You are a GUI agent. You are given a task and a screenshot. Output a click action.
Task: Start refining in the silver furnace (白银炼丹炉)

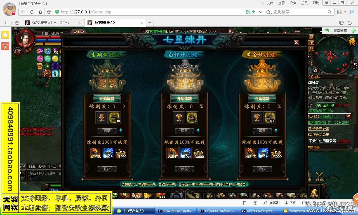tap(184, 99)
